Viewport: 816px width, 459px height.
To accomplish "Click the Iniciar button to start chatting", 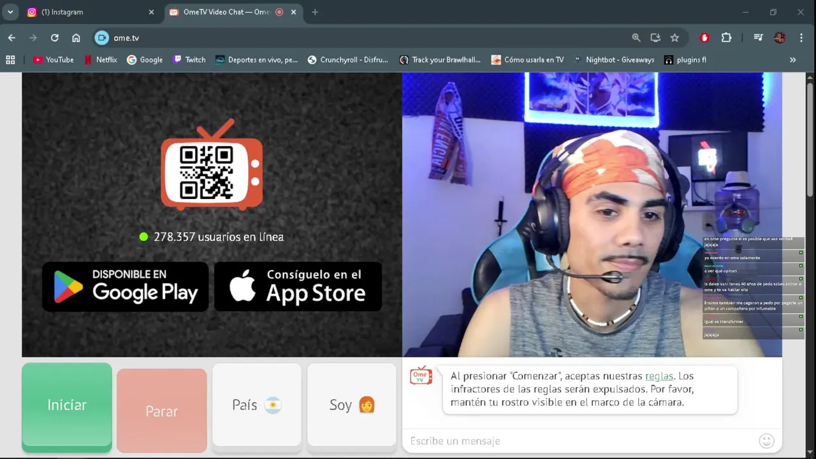I will pyautogui.click(x=67, y=405).
